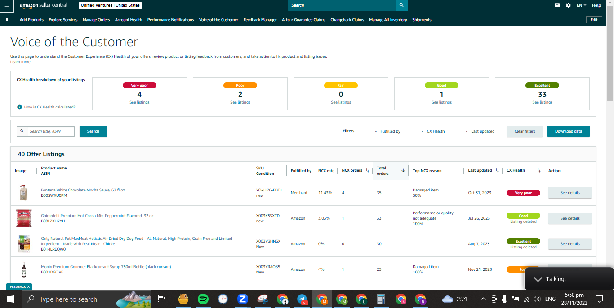Click the info icon beside How is CX Health calculated

pyautogui.click(x=19, y=107)
